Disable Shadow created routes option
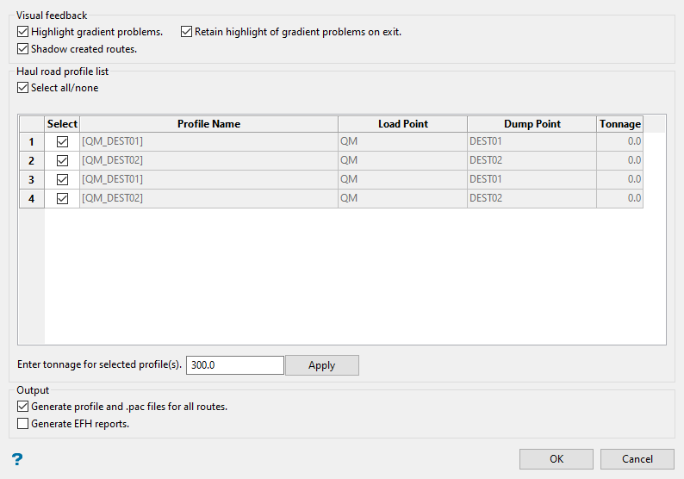Viewport: 684px width, 479px height. [23, 49]
